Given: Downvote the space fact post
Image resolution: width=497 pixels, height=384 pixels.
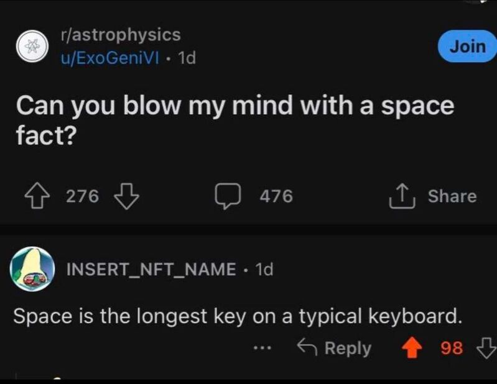Looking at the screenshot, I should click(126, 196).
